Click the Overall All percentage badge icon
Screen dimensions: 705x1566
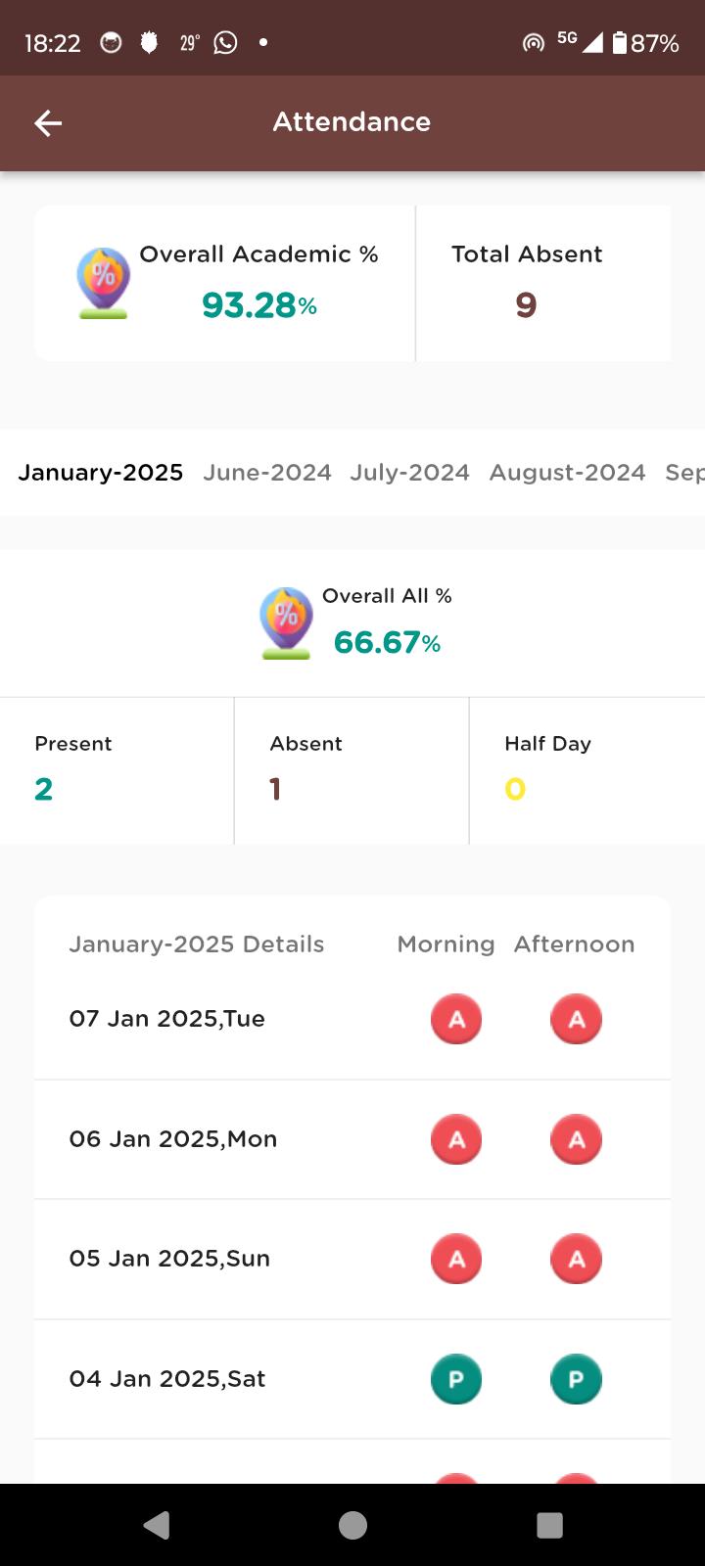(x=286, y=623)
